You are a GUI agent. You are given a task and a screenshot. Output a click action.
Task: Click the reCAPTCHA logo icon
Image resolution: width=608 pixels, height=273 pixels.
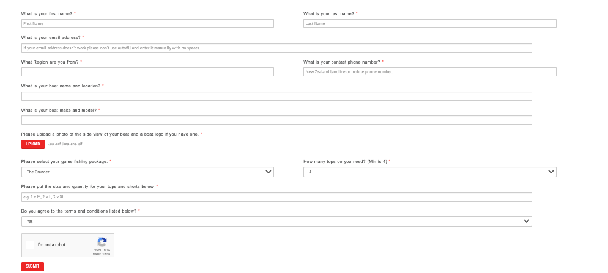pyautogui.click(x=102, y=242)
